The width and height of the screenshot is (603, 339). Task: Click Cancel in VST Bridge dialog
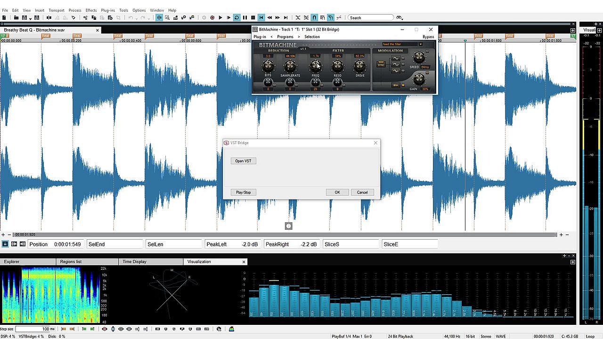[362, 192]
